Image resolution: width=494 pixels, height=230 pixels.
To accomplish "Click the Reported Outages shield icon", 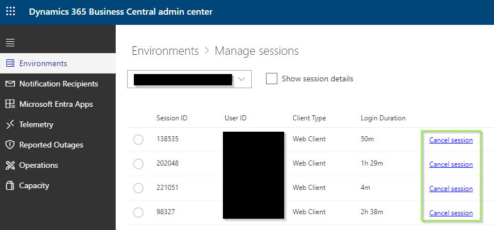I will click(x=10, y=145).
